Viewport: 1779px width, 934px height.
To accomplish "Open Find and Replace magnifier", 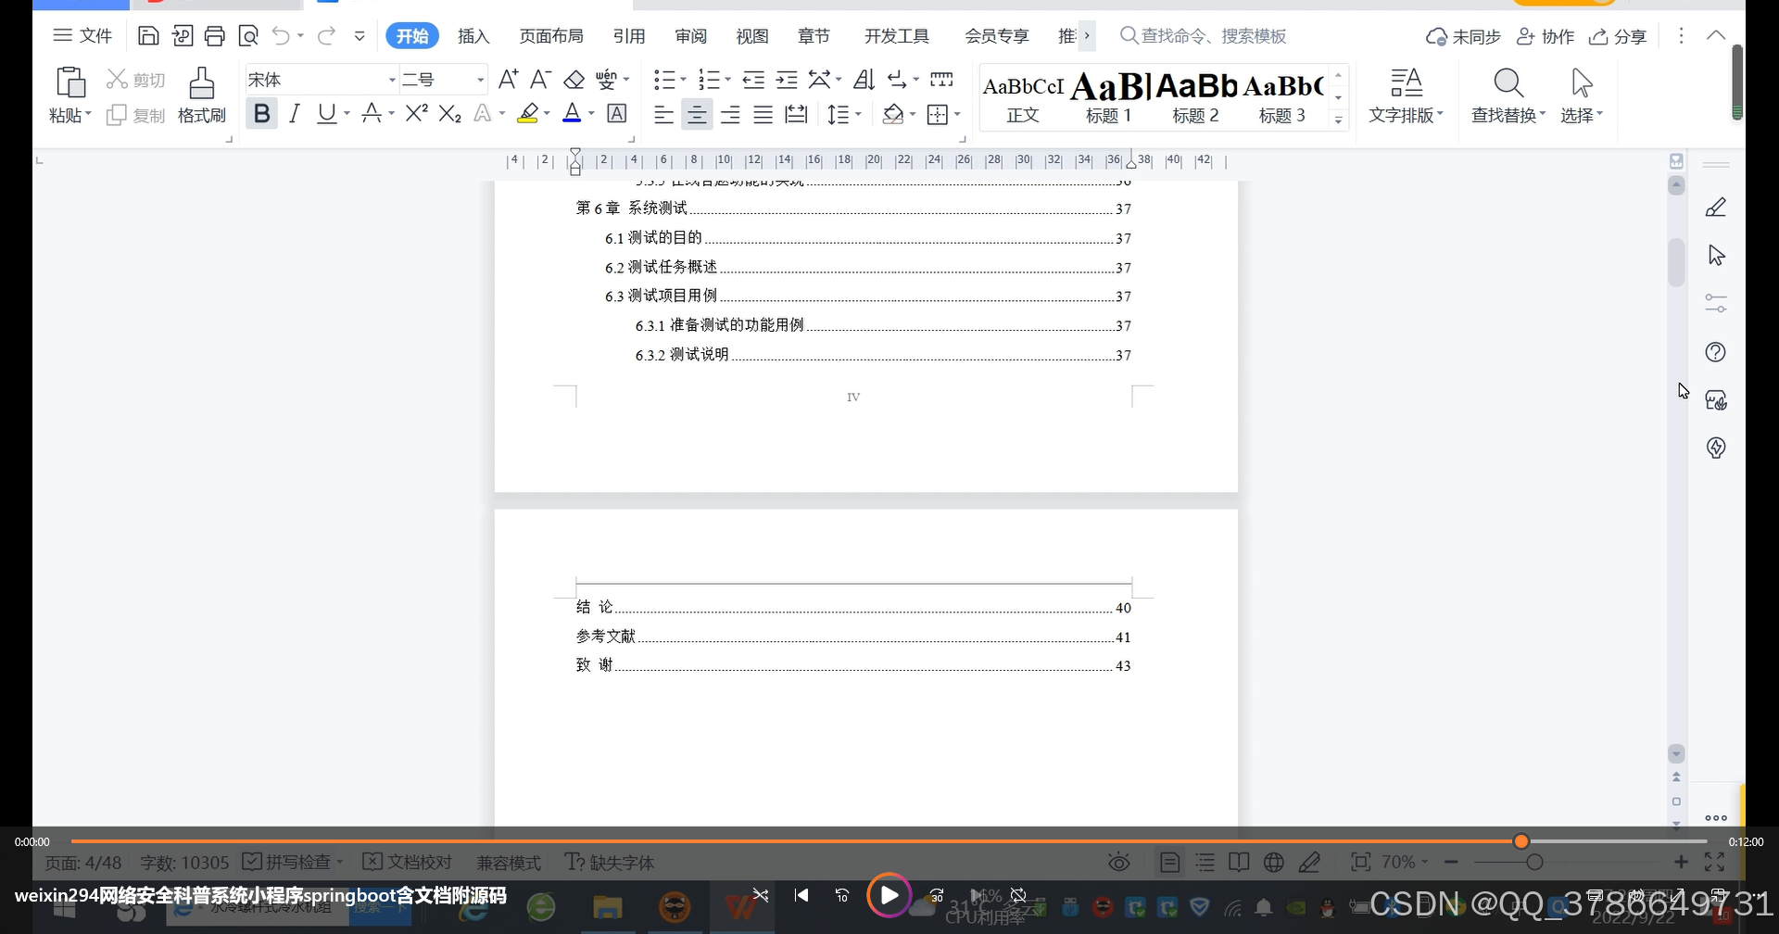I will (x=1508, y=82).
